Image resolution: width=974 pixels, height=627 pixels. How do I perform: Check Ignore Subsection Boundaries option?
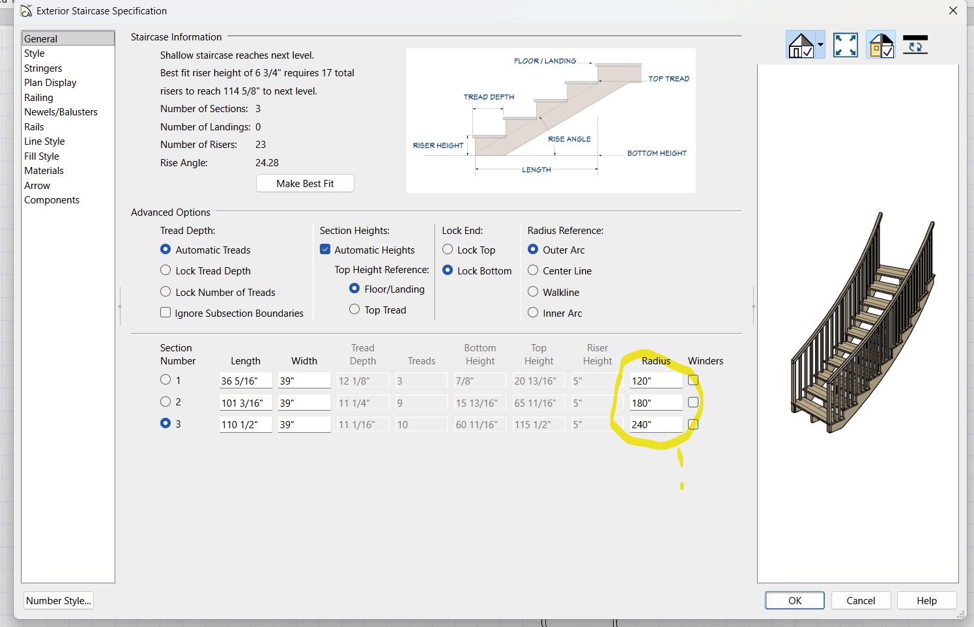point(165,313)
